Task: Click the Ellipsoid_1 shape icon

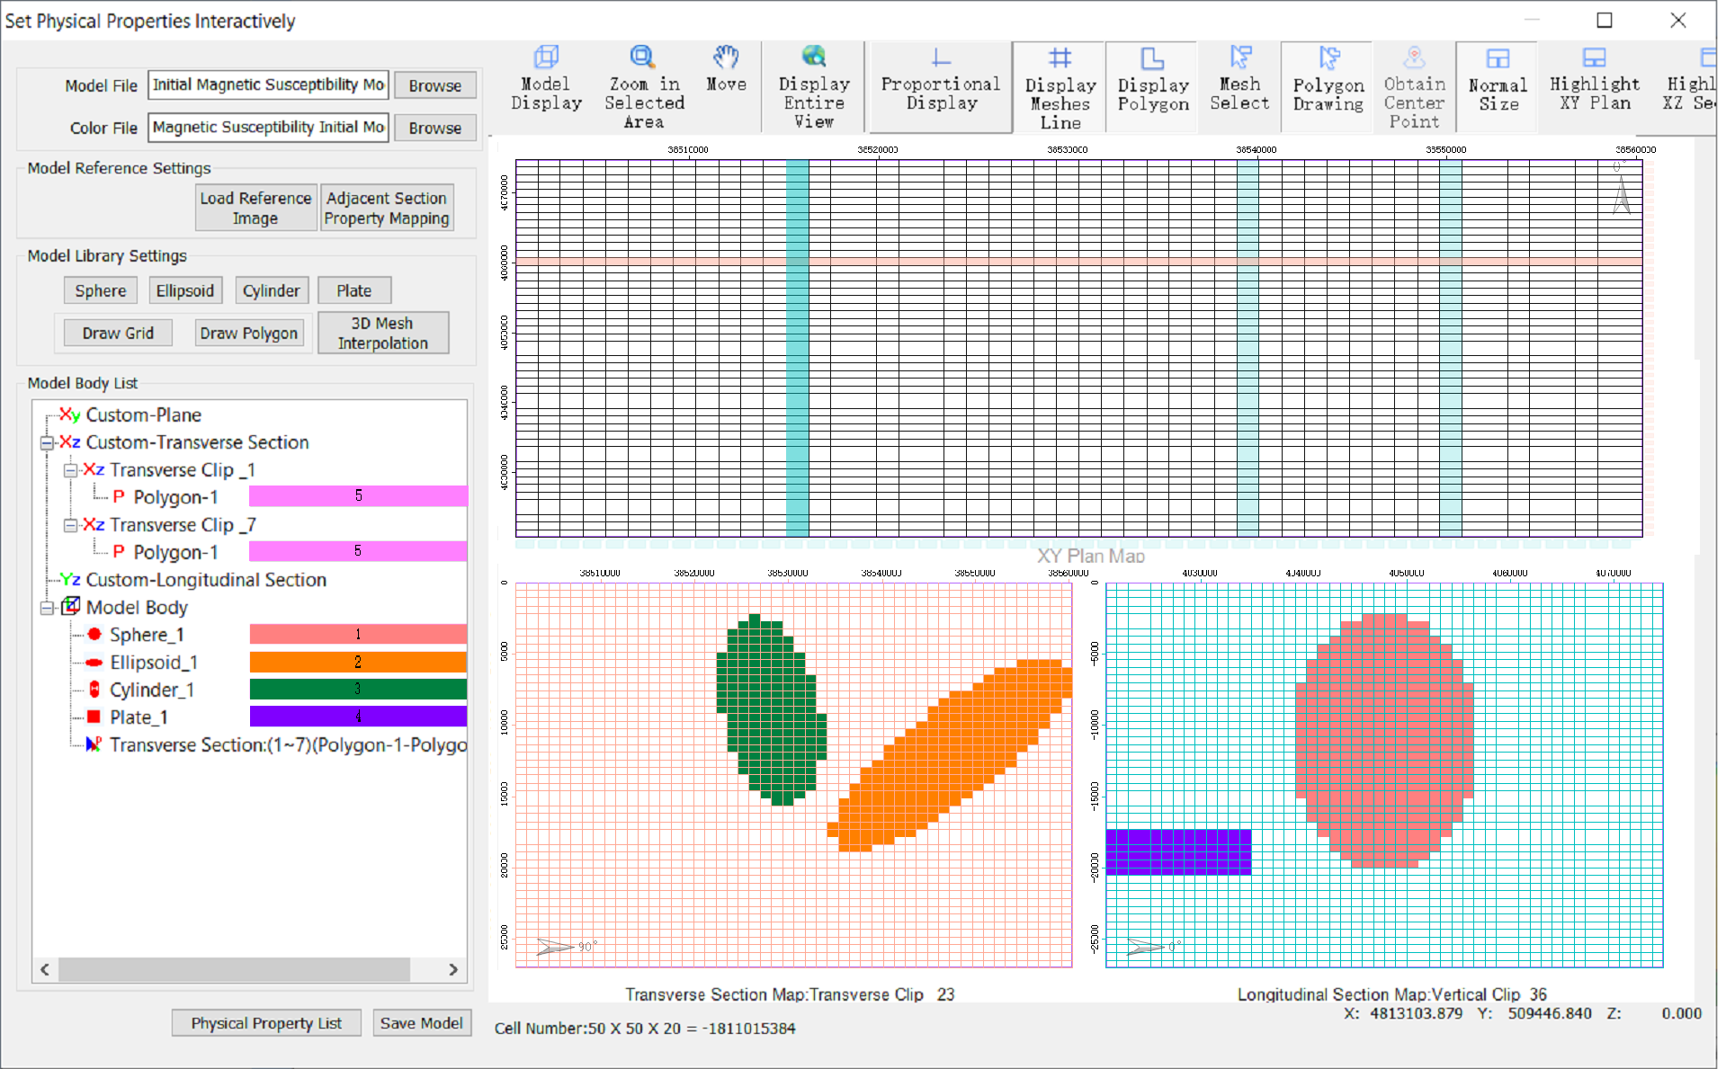Action: pos(94,662)
